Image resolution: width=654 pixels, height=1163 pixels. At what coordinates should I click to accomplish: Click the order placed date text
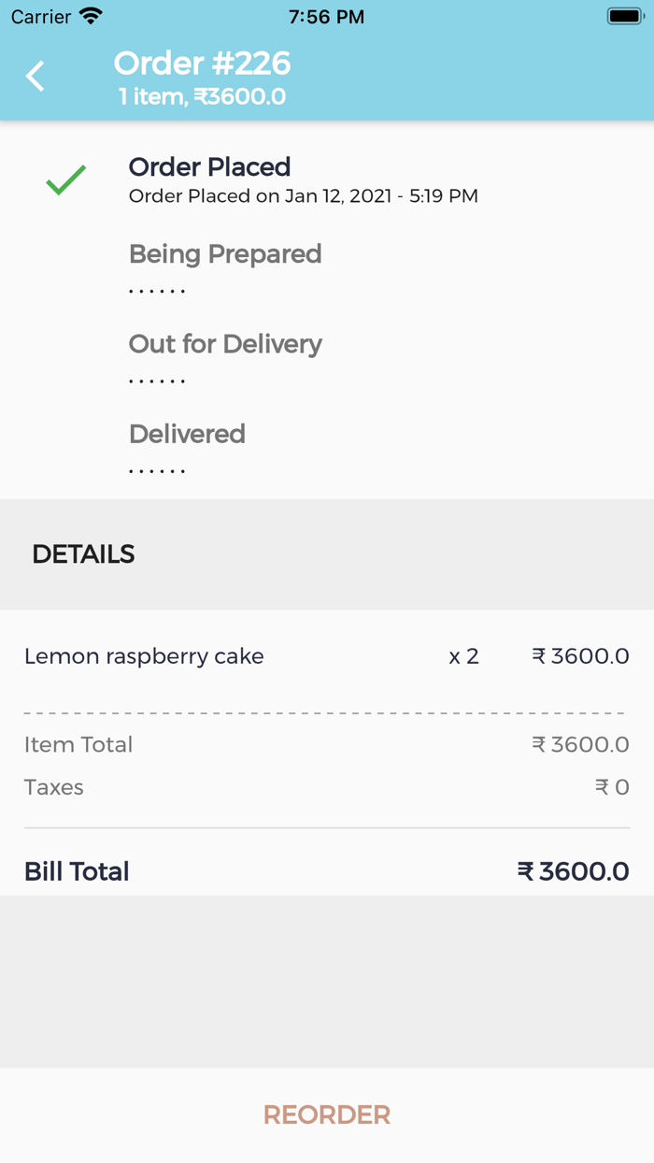click(x=303, y=196)
